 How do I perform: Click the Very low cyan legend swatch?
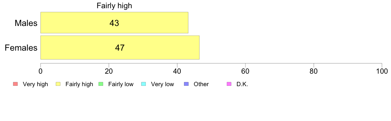[143, 84]
